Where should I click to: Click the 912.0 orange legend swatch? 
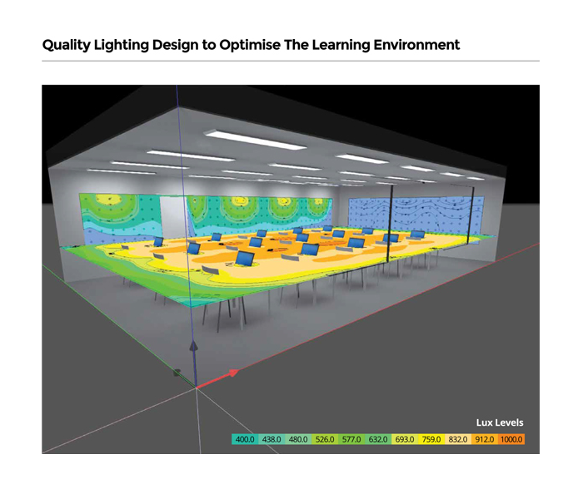tap(484, 439)
